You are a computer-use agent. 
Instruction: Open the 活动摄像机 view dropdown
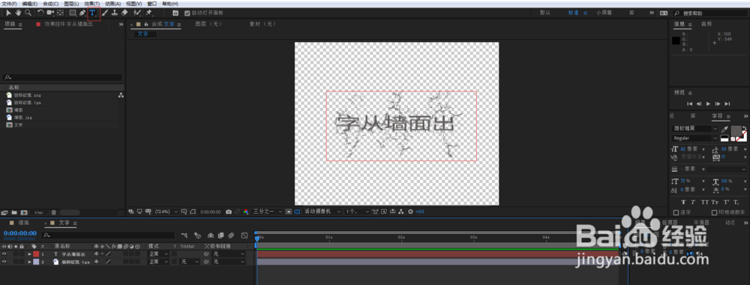(322, 211)
